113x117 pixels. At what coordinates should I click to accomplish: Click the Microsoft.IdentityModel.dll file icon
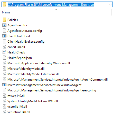[x=4, y=69]
